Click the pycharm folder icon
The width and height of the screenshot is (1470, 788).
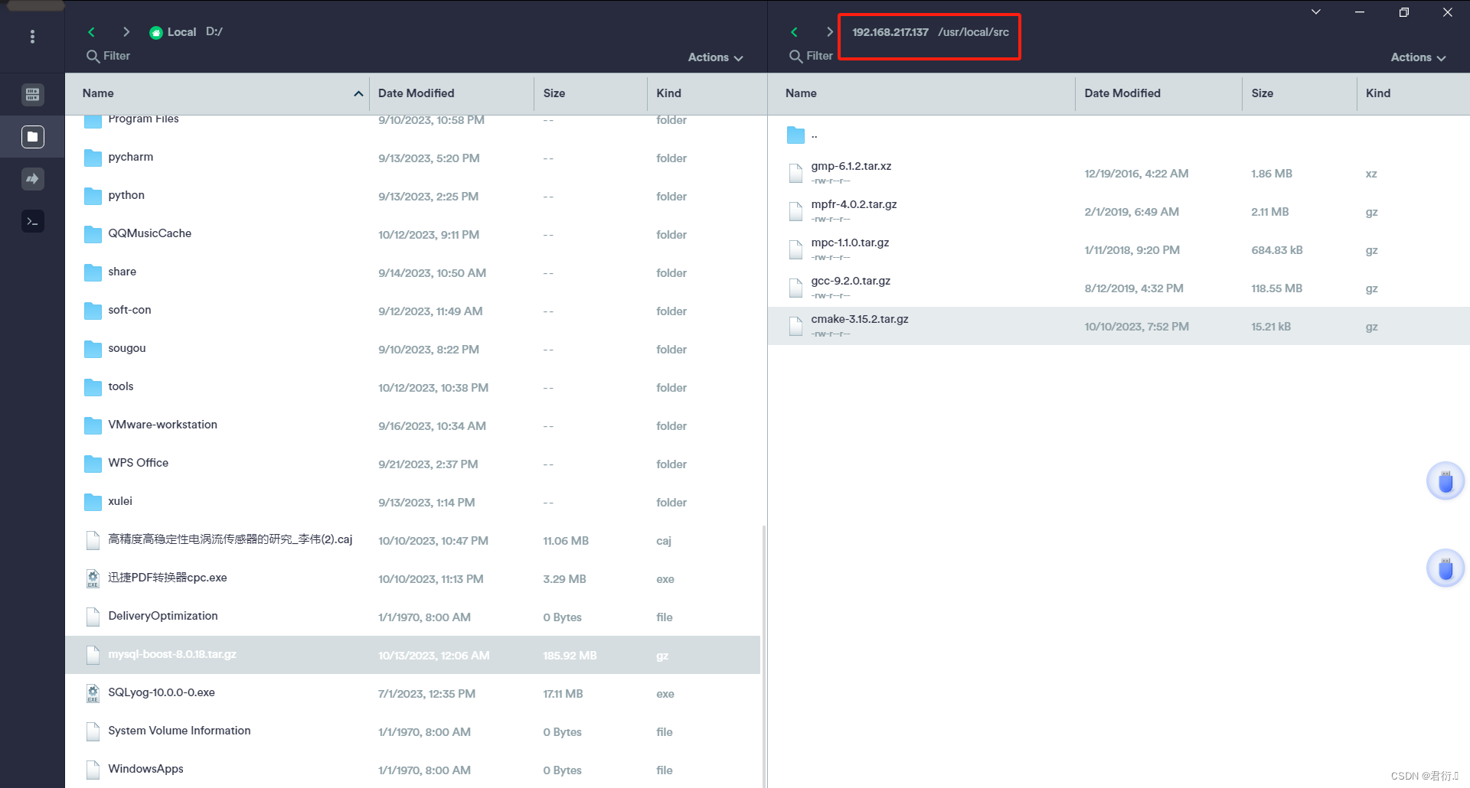point(93,158)
